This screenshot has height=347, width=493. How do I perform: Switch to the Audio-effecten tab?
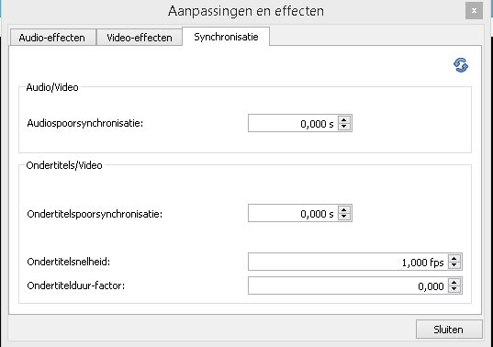coord(53,38)
